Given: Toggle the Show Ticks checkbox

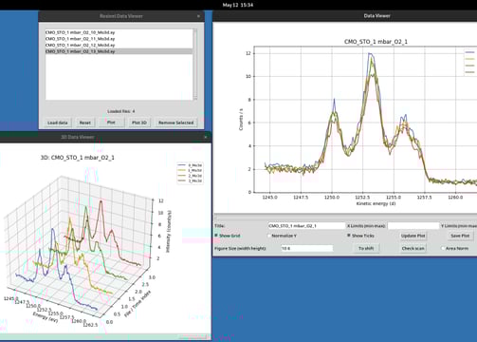Looking at the screenshot, I should (x=349, y=236).
